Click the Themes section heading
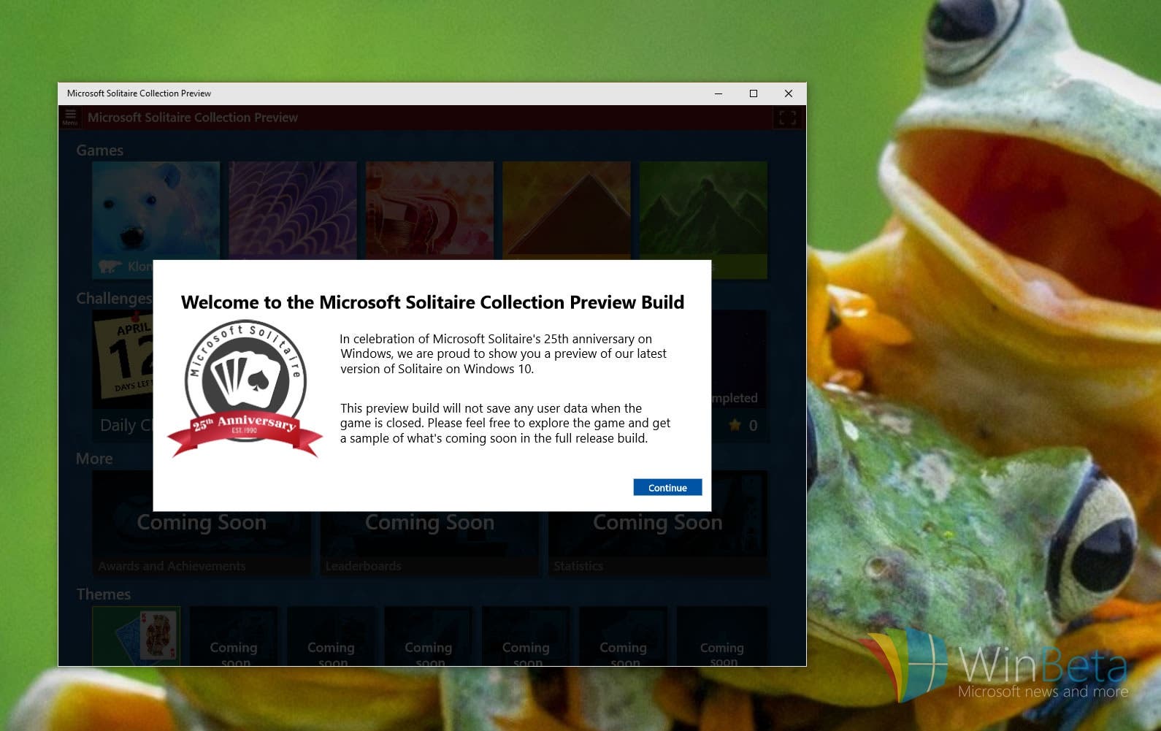 [104, 594]
